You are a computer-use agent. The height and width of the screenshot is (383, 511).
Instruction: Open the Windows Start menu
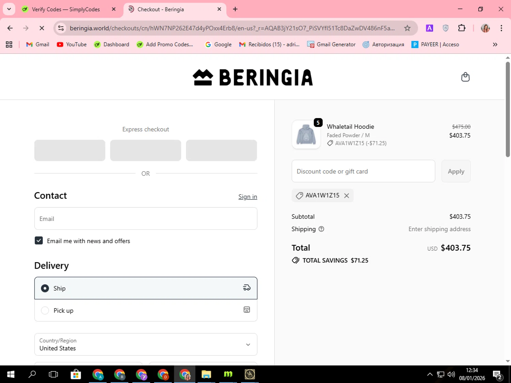(x=11, y=374)
